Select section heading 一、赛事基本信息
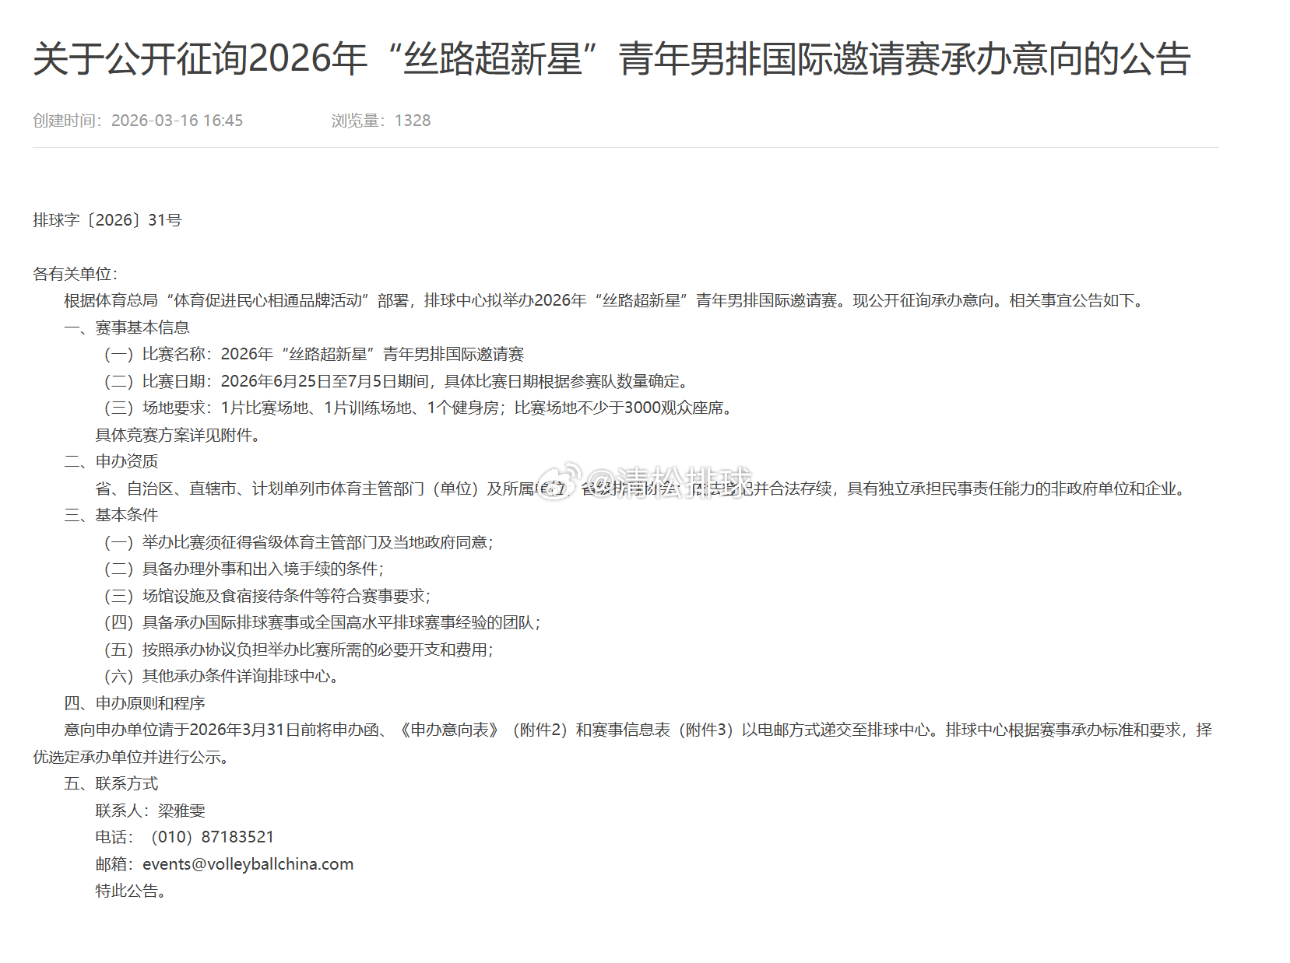This screenshot has width=1290, height=963. 127,327
